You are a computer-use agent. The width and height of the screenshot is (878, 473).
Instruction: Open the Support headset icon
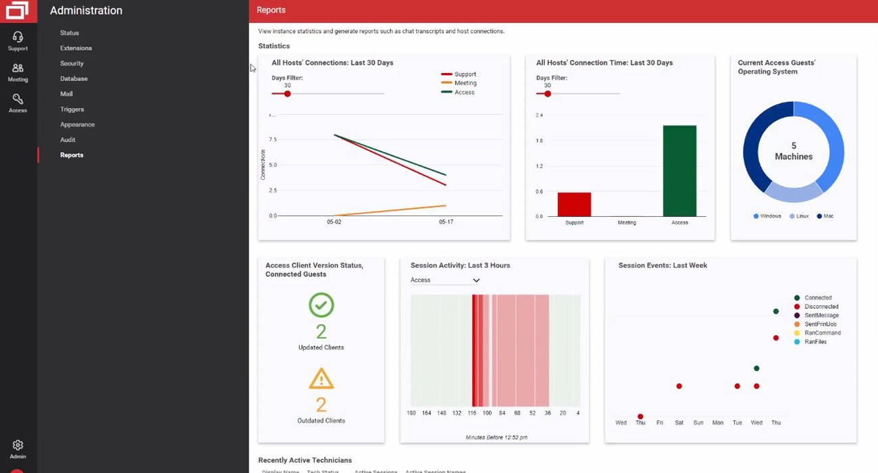[18, 37]
